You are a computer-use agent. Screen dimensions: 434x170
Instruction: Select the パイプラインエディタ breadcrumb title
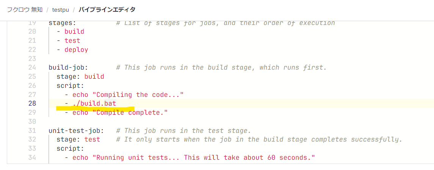[x=107, y=10]
